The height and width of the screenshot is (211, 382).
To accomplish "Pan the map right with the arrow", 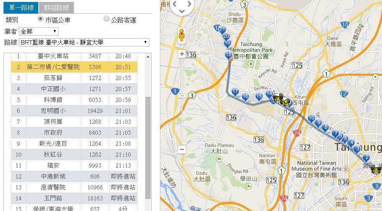I will [189, 4].
